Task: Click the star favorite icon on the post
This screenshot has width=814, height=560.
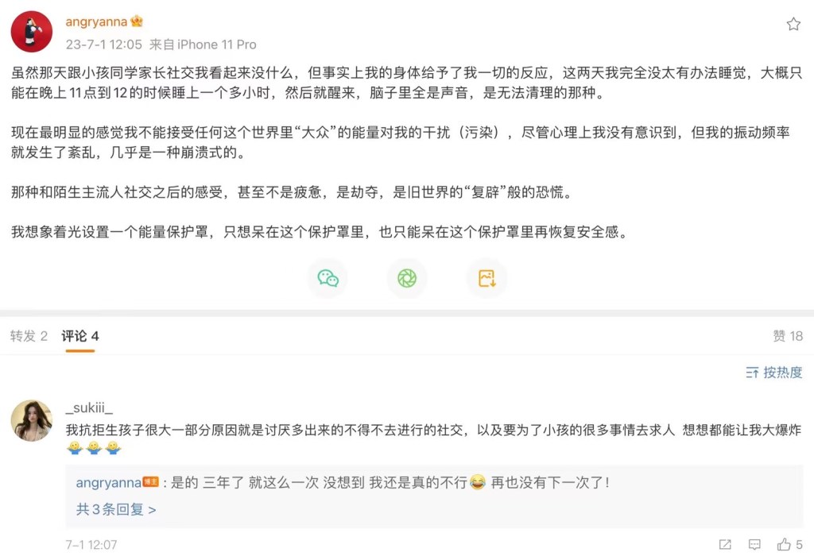Action: (793, 24)
